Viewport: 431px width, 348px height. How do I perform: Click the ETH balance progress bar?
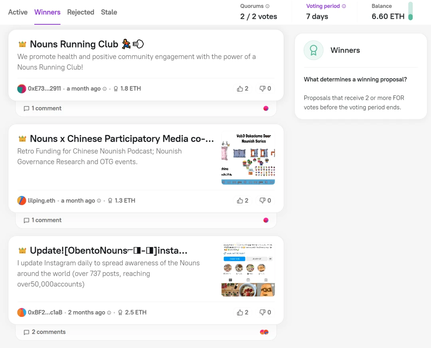coord(410,11)
